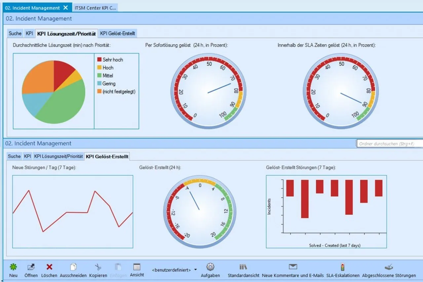
Task: Switch to ITSM Center KPI tab
Action: (95, 8)
